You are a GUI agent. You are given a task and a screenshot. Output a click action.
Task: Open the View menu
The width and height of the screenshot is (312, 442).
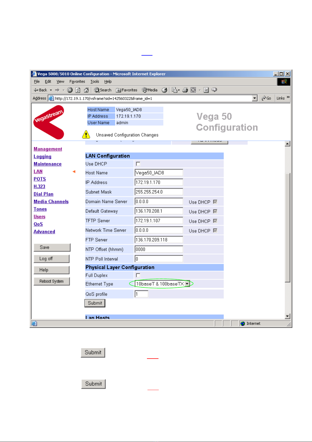click(61, 82)
